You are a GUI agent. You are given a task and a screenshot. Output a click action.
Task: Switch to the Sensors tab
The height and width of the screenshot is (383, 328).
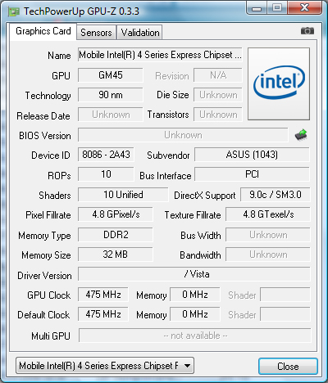pyautogui.click(x=96, y=33)
